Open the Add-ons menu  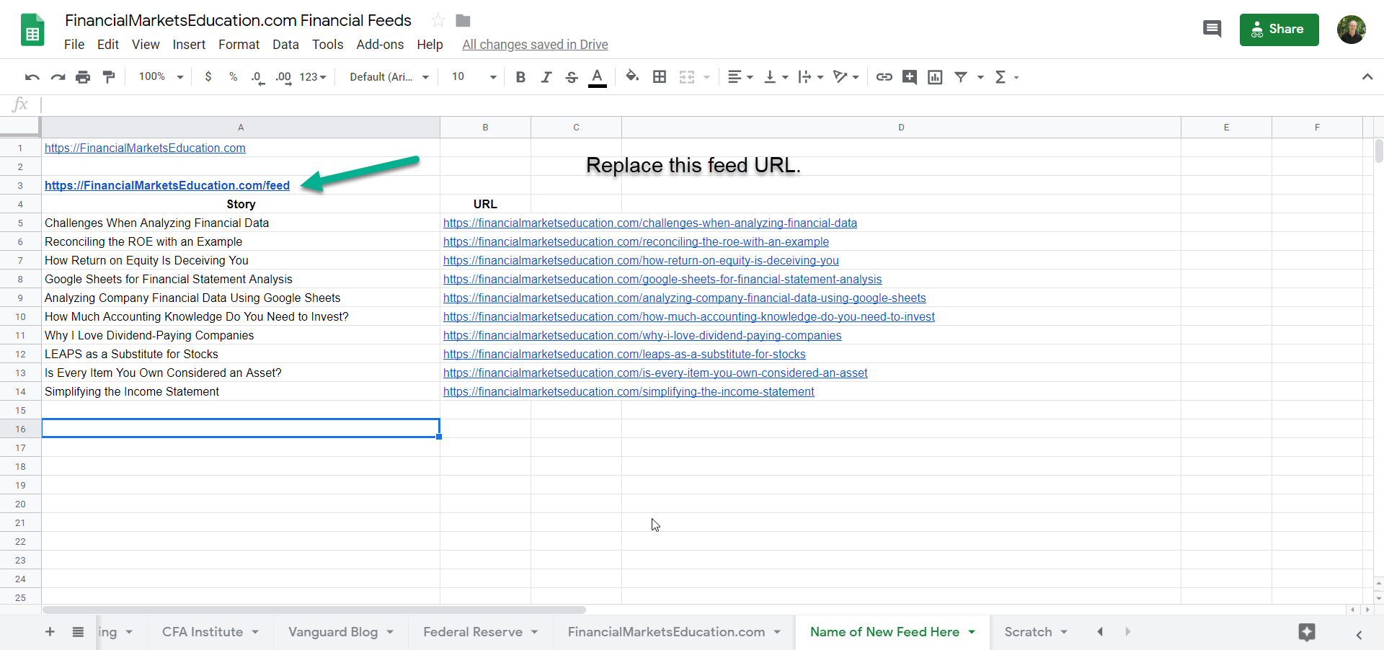380,45
